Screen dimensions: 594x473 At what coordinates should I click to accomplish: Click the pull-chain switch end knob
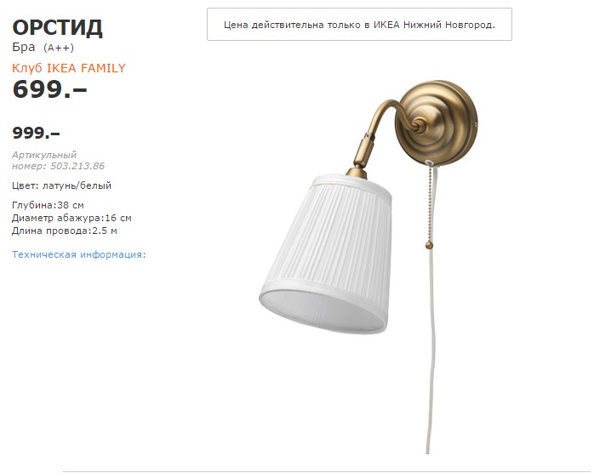click(429, 245)
